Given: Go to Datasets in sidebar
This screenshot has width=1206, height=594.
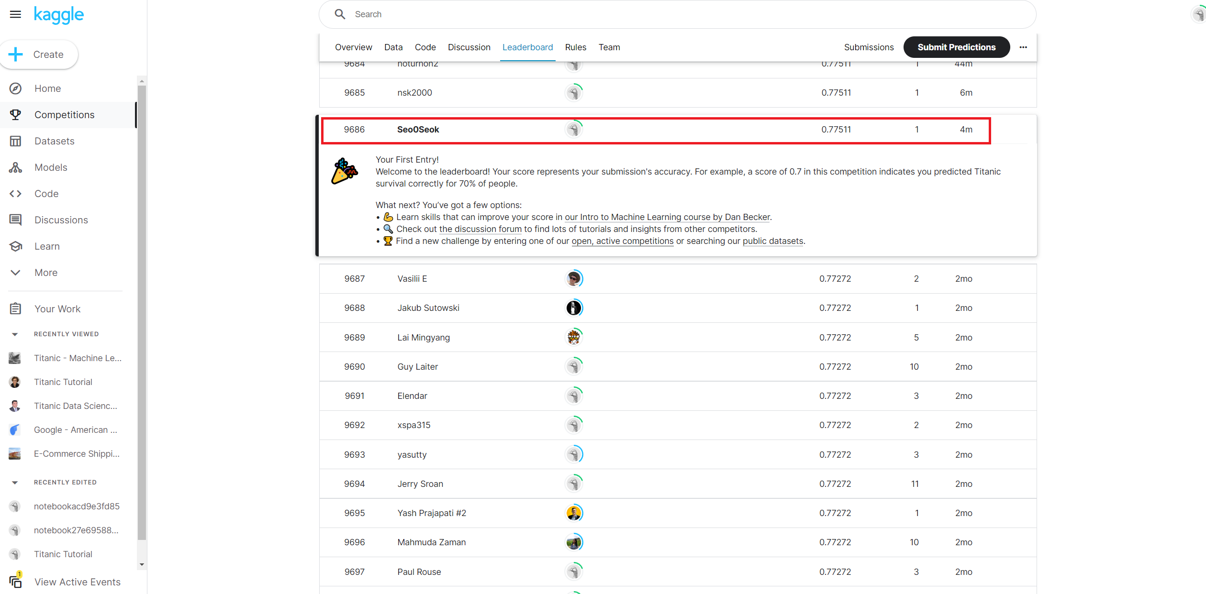Looking at the screenshot, I should click(54, 141).
